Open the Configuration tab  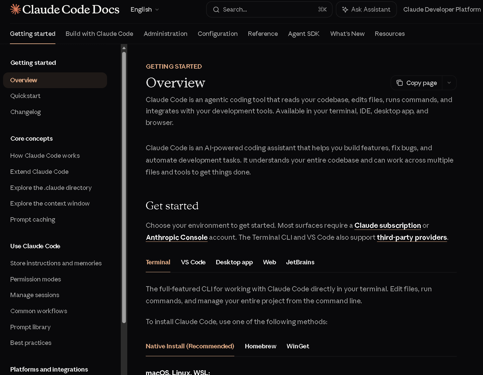click(218, 34)
